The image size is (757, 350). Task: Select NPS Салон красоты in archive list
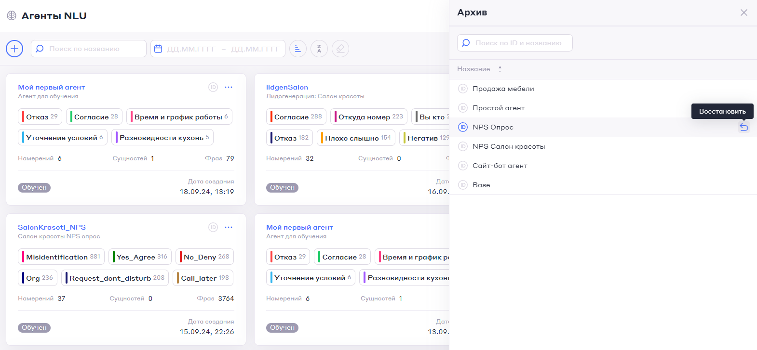point(509,146)
